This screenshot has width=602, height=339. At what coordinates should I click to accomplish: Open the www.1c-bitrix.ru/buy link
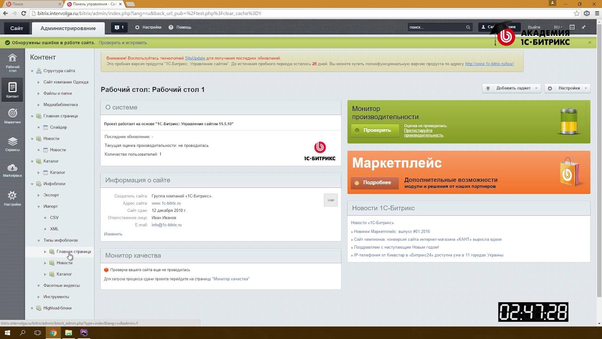489,64
